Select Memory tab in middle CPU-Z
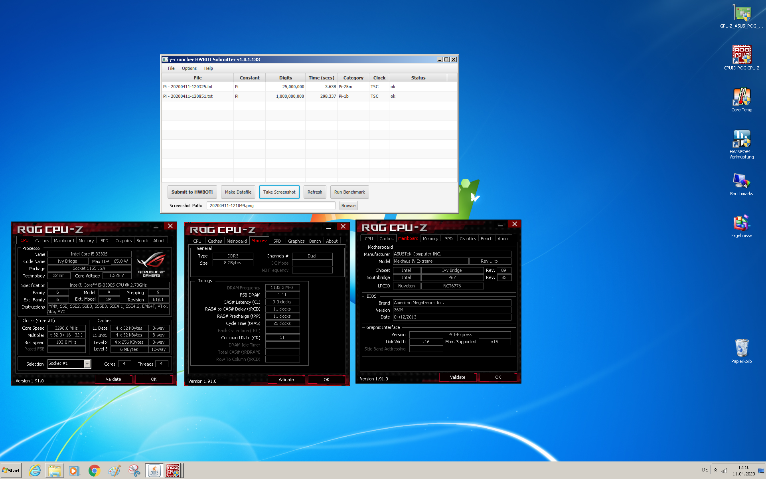Viewport: 766px width, 479px height. coord(259,241)
